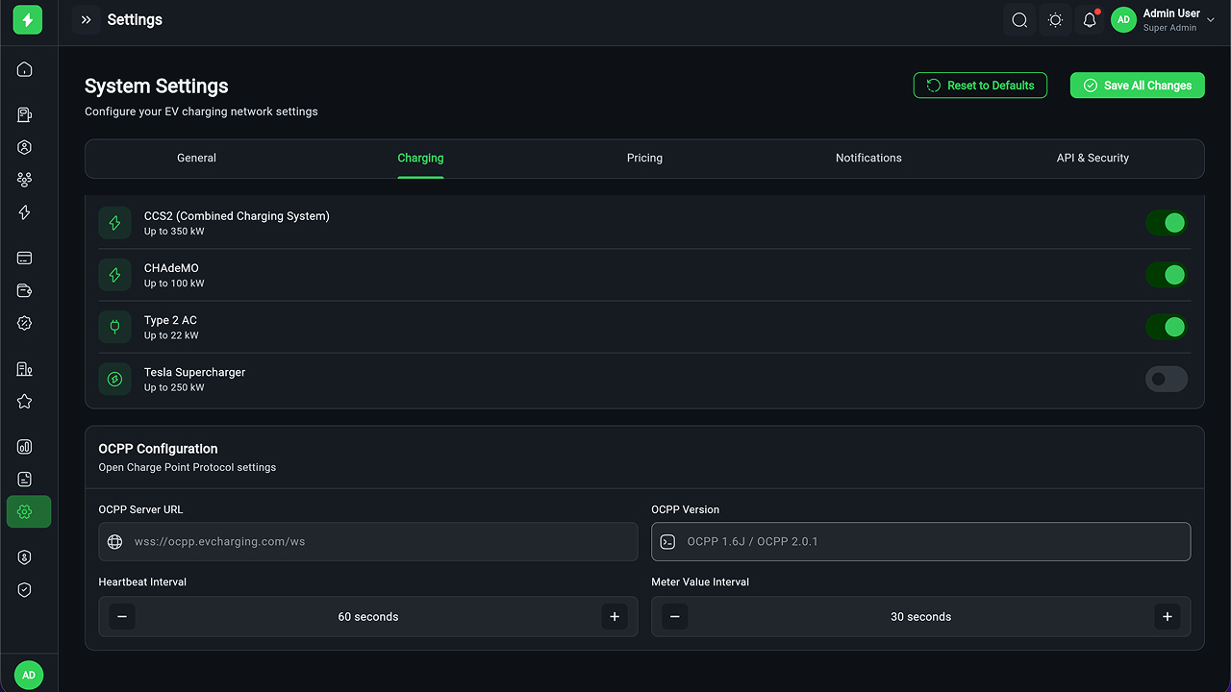Image resolution: width=1231 pixels, height=692 pixels.
Task: Click the OCPP Server URL field
Action: pos(367,542)
